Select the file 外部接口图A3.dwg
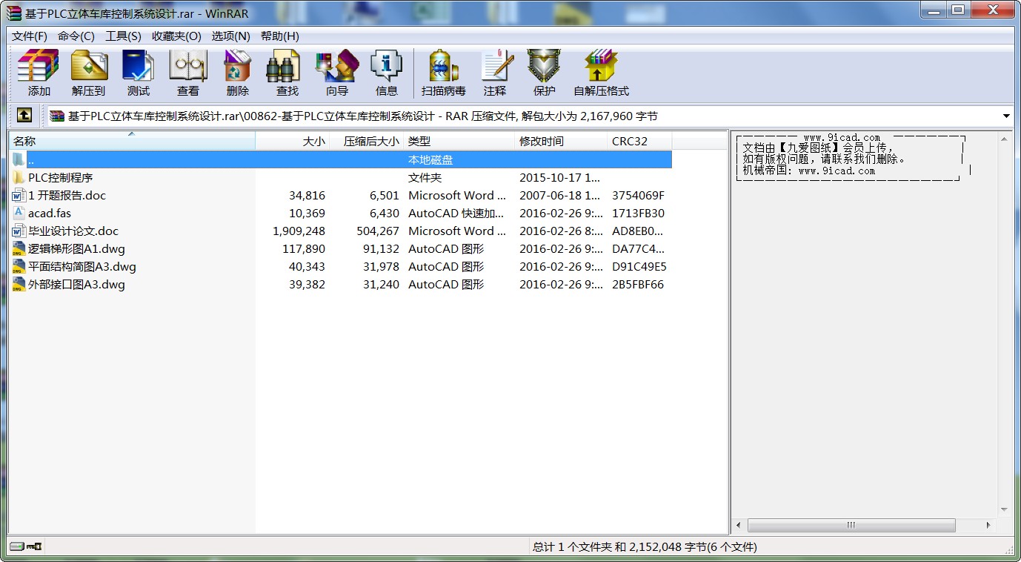Viewport: 1021px width, 562px height. coord(76,284)
